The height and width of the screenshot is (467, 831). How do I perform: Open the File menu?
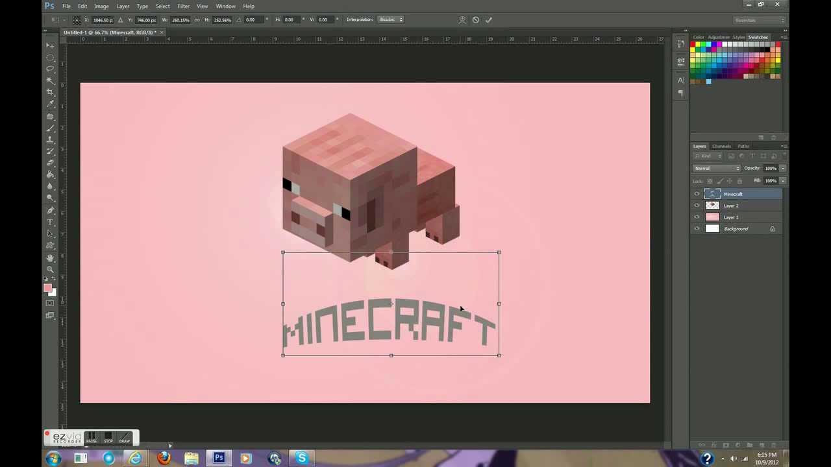(66, 6)
